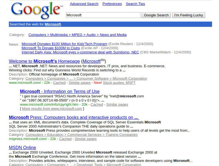Open the Cached link for mspress.microsoft.com
The image size is (219, 166).
tap(65, 139)
